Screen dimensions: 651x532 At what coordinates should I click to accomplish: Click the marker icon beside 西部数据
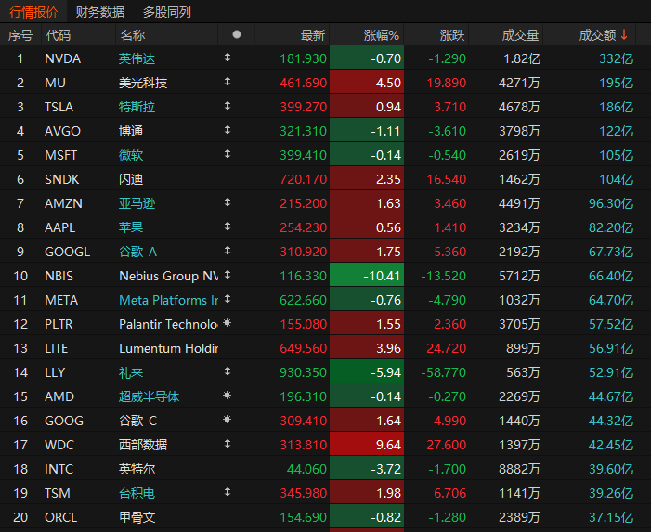[x=228, y=445]
